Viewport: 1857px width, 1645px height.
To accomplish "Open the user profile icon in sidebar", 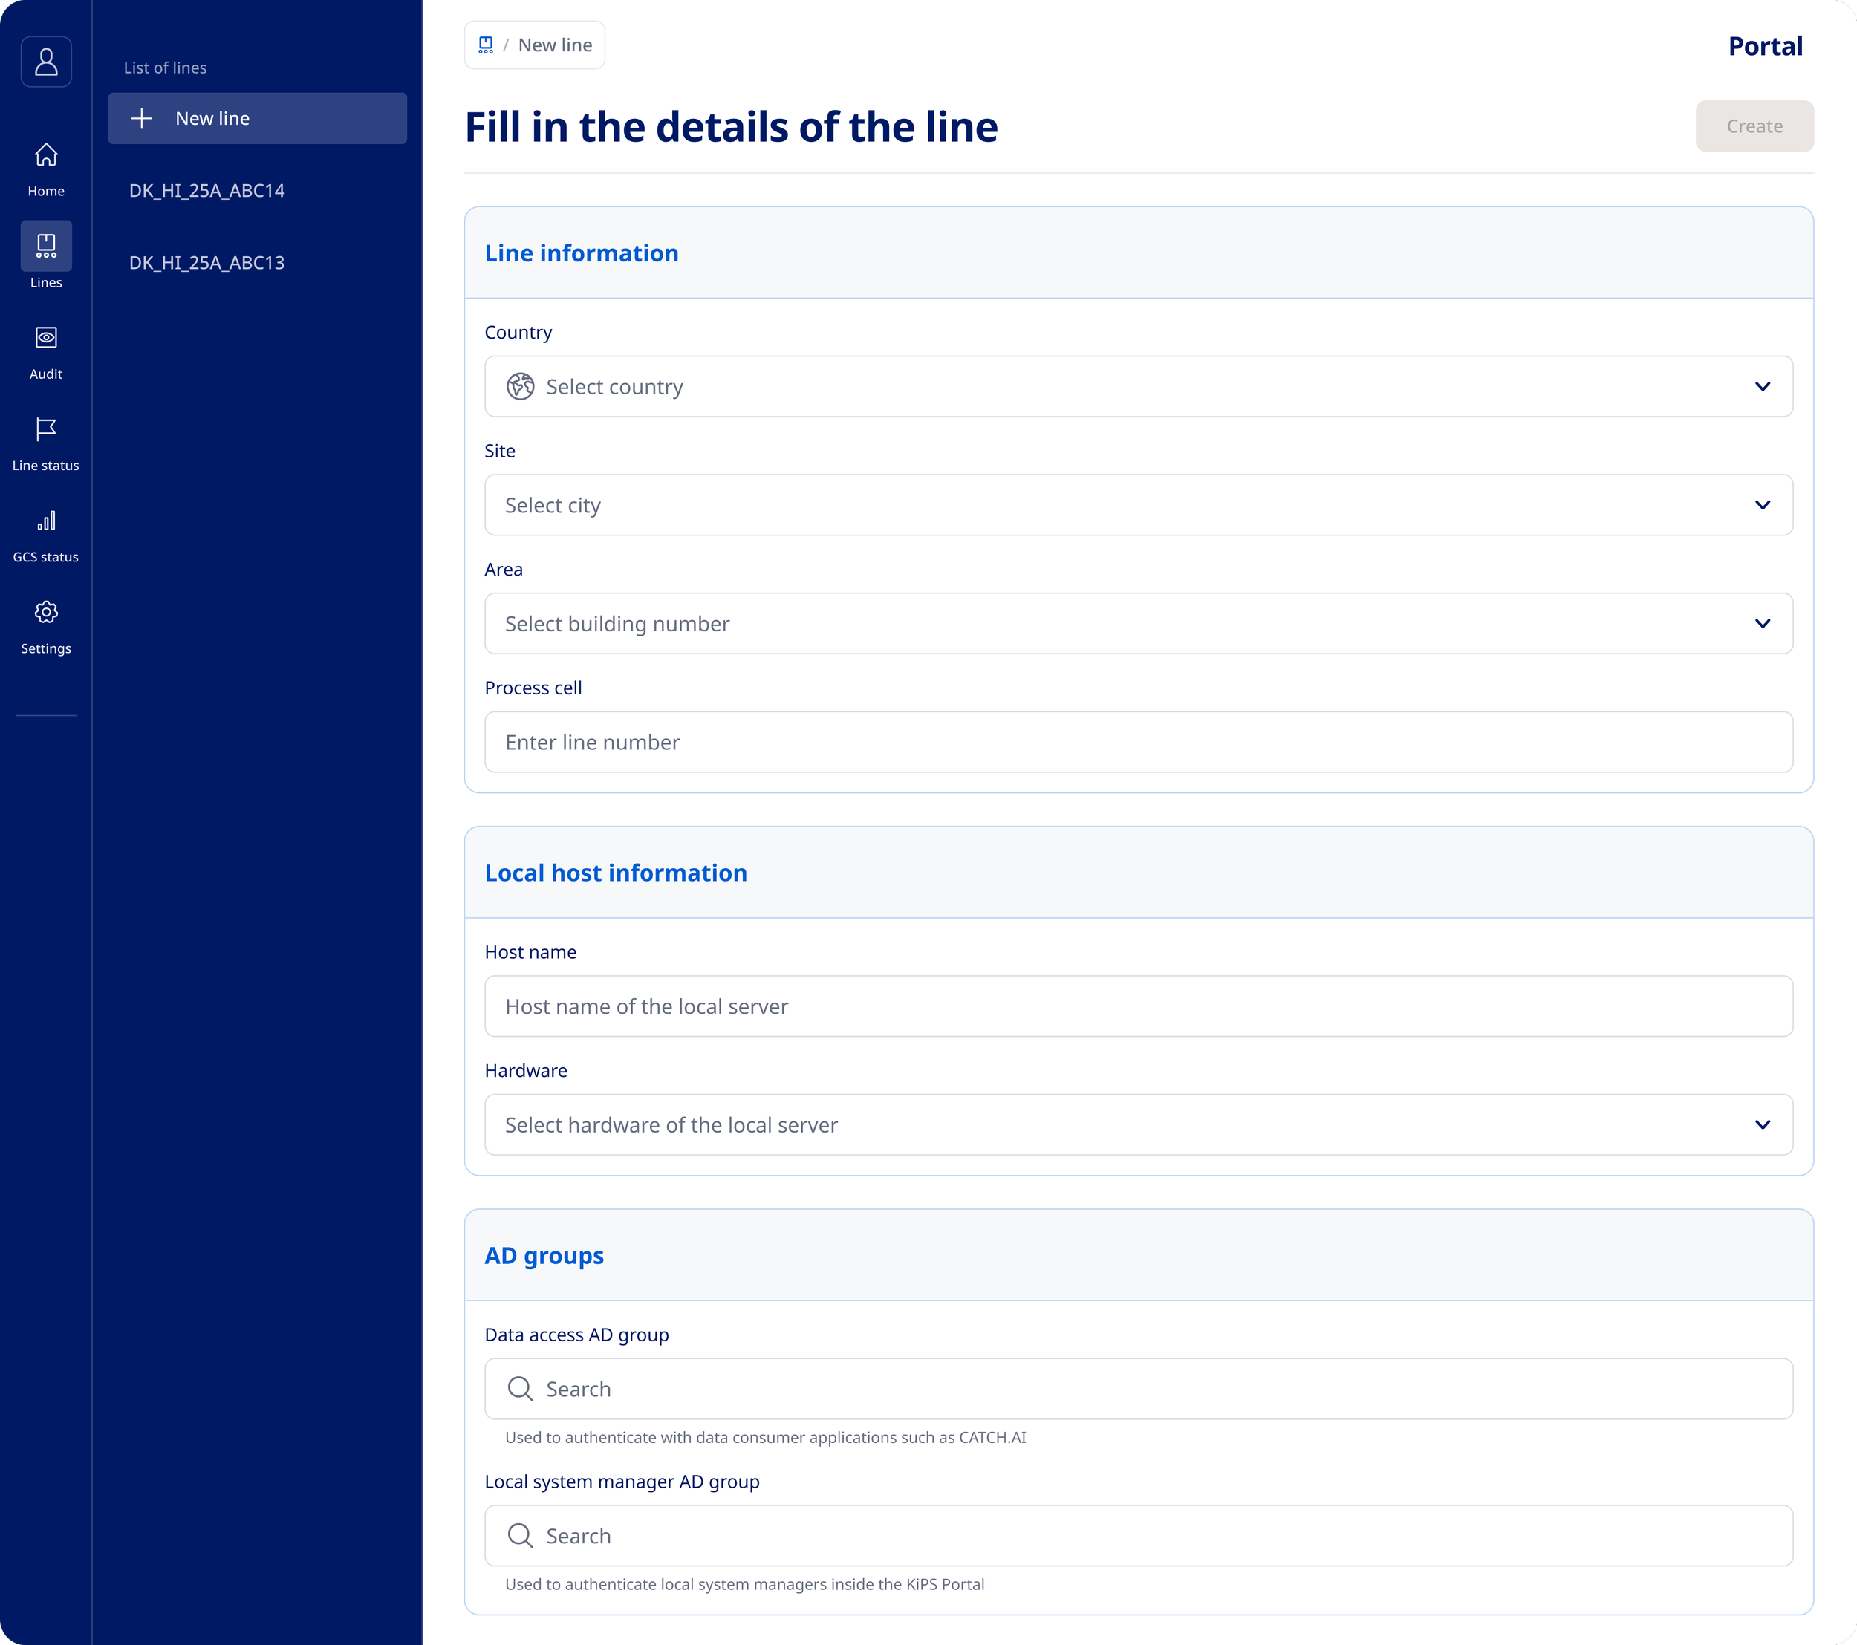I will [x=45, y=62].
